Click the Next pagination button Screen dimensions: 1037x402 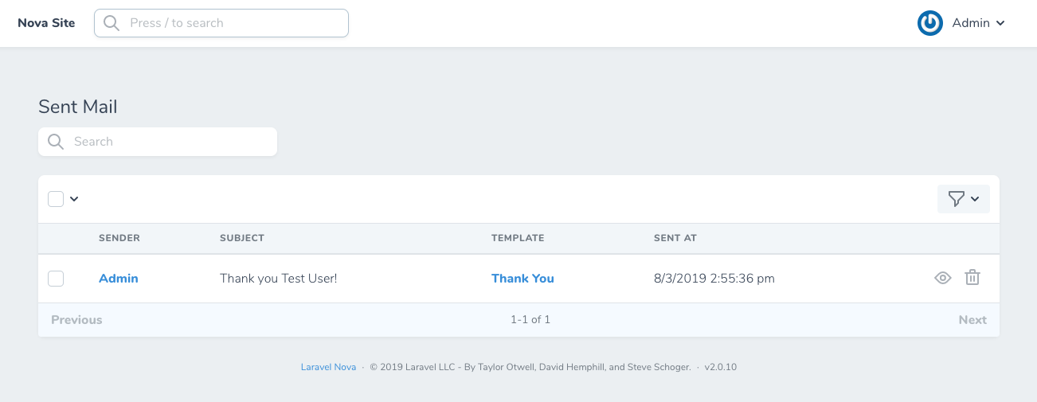(x=972, y=320)
